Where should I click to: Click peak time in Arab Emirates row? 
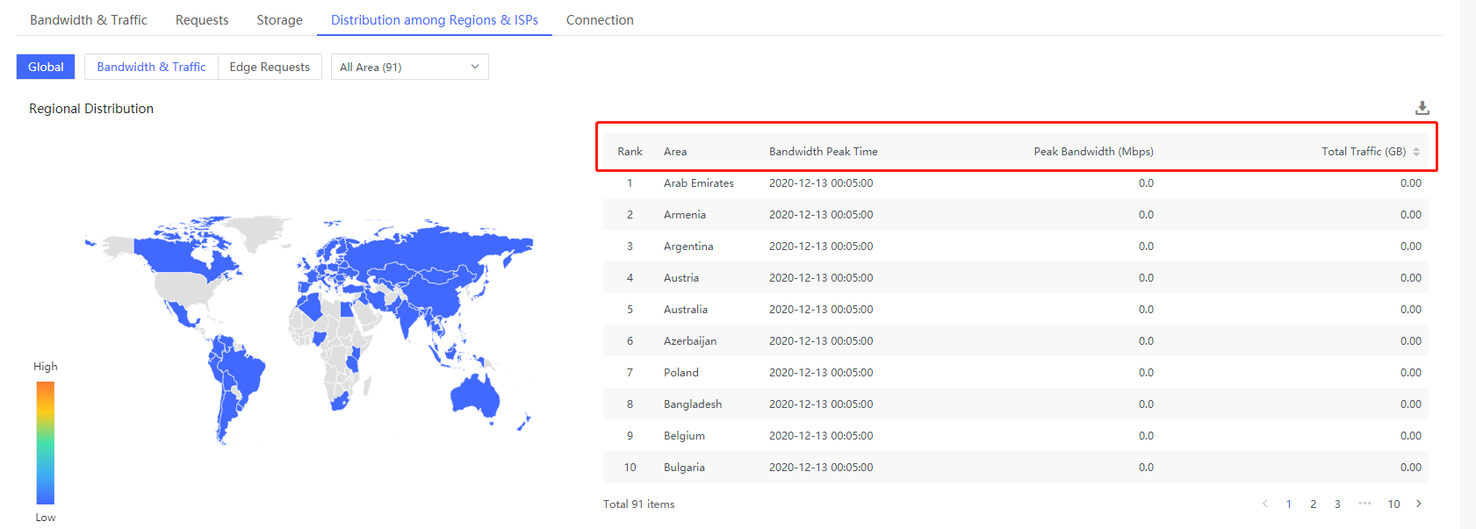pyautogui.click(x=821, y=183)
